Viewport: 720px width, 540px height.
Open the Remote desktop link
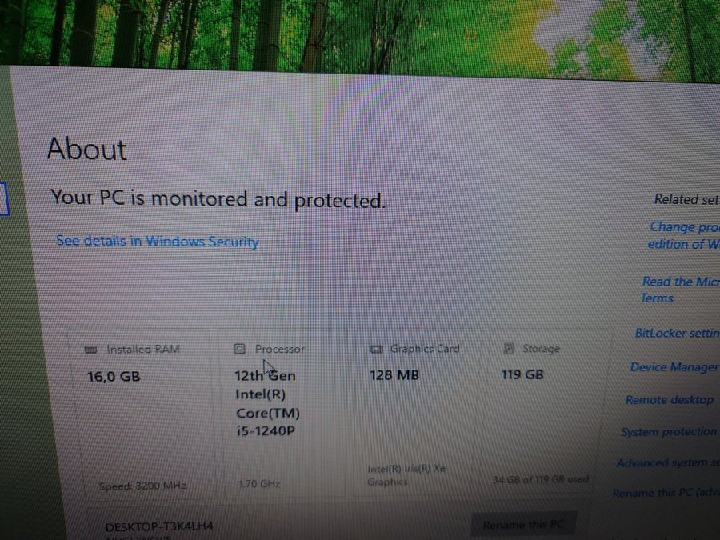[x=670, y=399]
